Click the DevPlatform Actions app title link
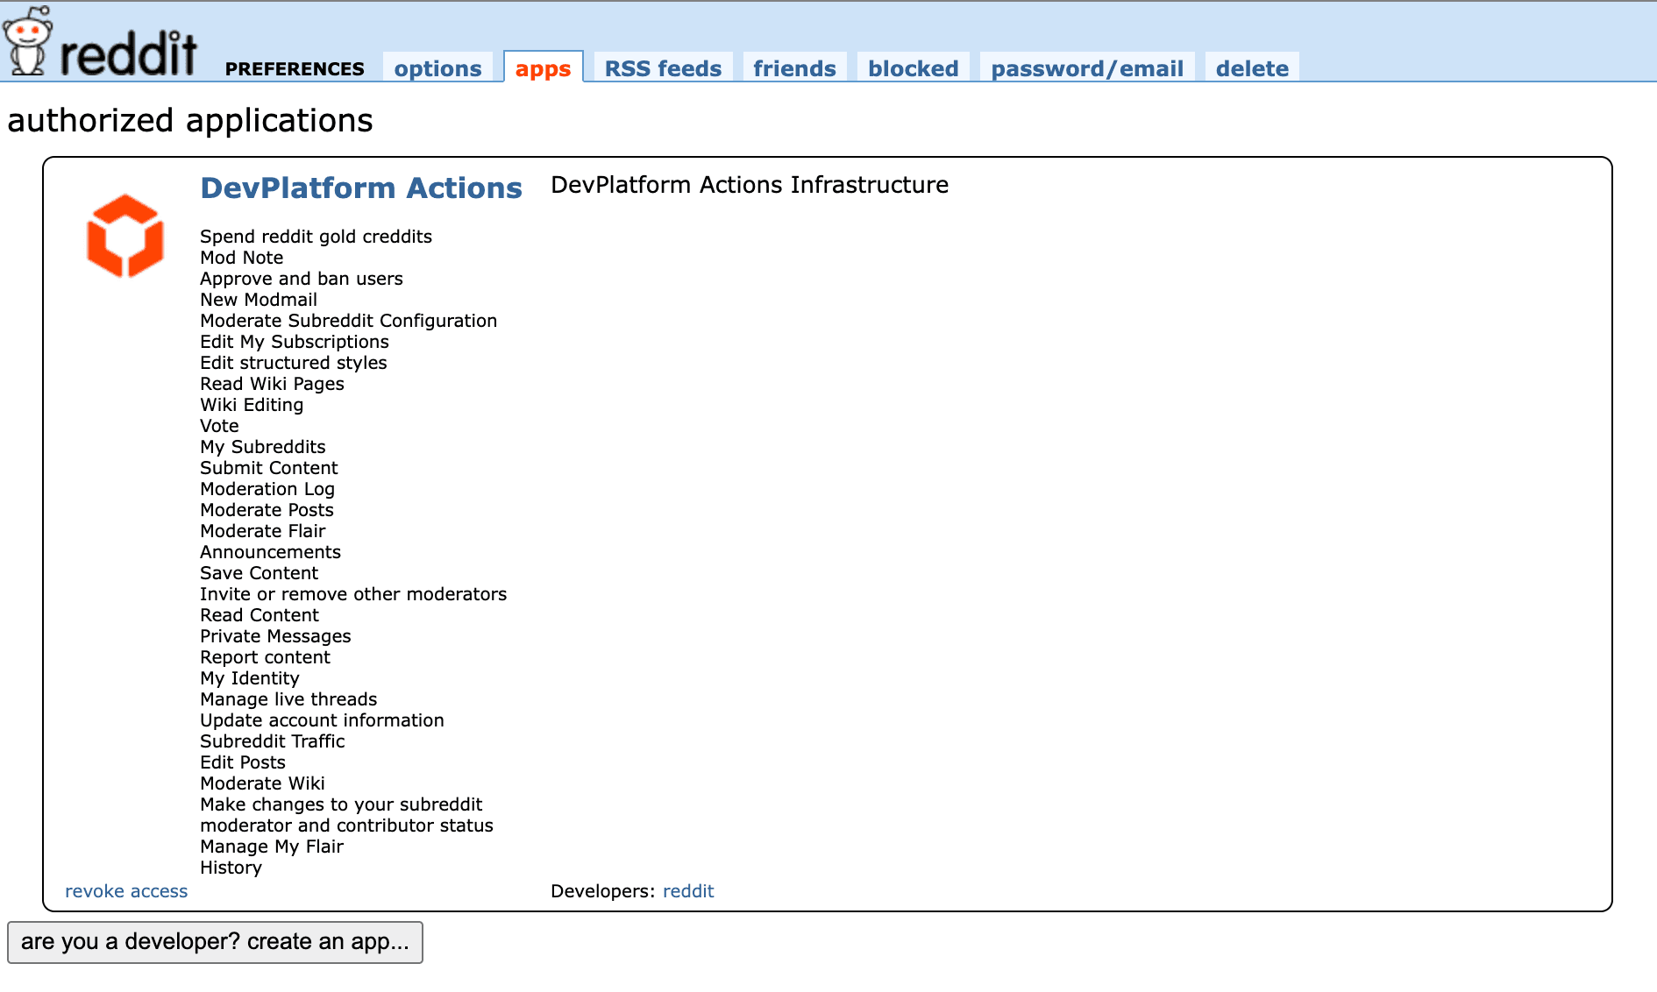Screen dimensions: 1657x992 click(x=360, y=188)
